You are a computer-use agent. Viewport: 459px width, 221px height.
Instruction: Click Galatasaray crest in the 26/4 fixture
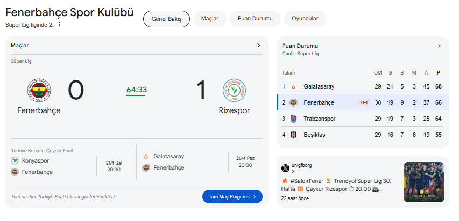click(x=146, y=157)
